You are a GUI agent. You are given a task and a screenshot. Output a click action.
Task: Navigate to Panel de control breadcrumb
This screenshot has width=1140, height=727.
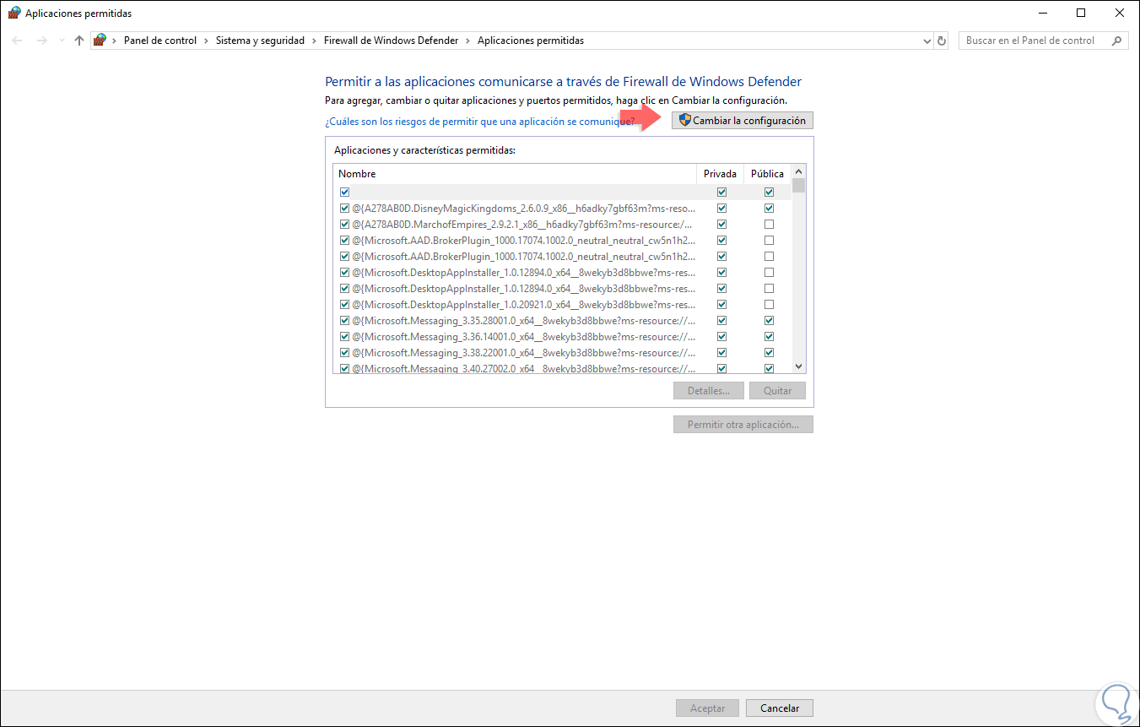(160, 41)
